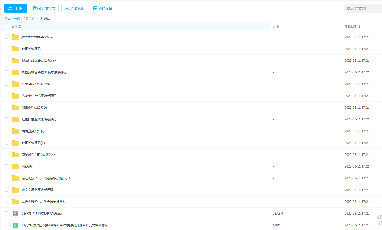
Task: Open 我的设备 my devices
Action: tap(102, 8)
